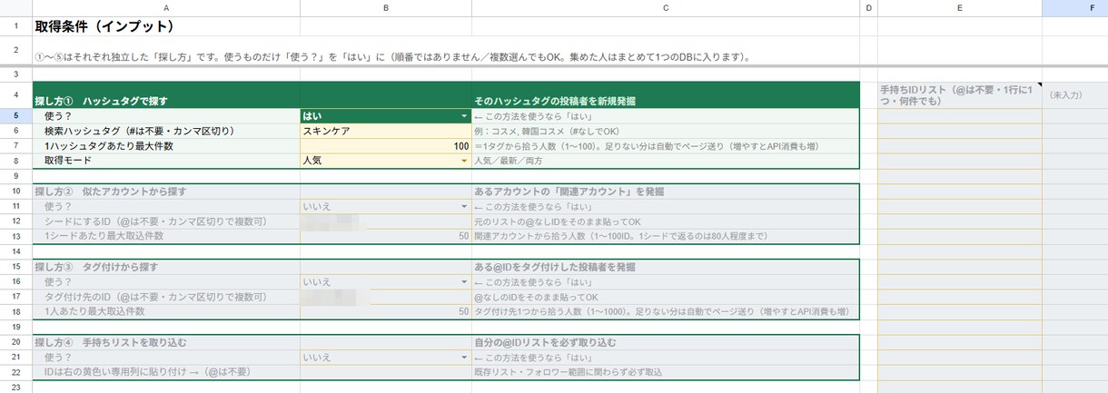Click the 取得条件（インプット） title cell
Image resolution: width=1108 pixels, height=393 pixels.
click(x=167, y=26)
